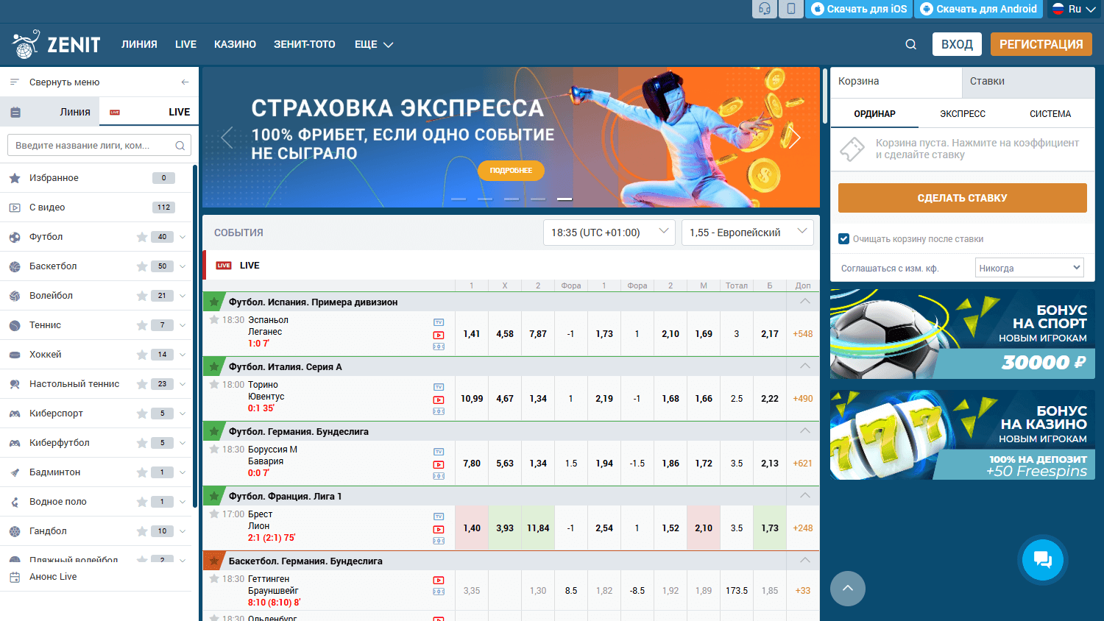This screenshot has height=621, width=1104.
Task: Favorite the Torino–Juventus match star
Action: tap(214, 385)
